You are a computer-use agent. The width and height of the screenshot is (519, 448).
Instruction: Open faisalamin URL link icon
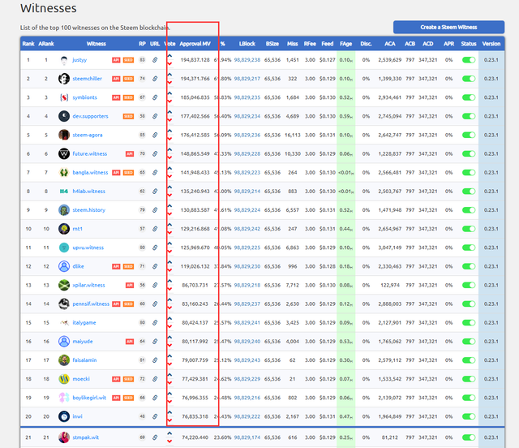pos(155,360)
